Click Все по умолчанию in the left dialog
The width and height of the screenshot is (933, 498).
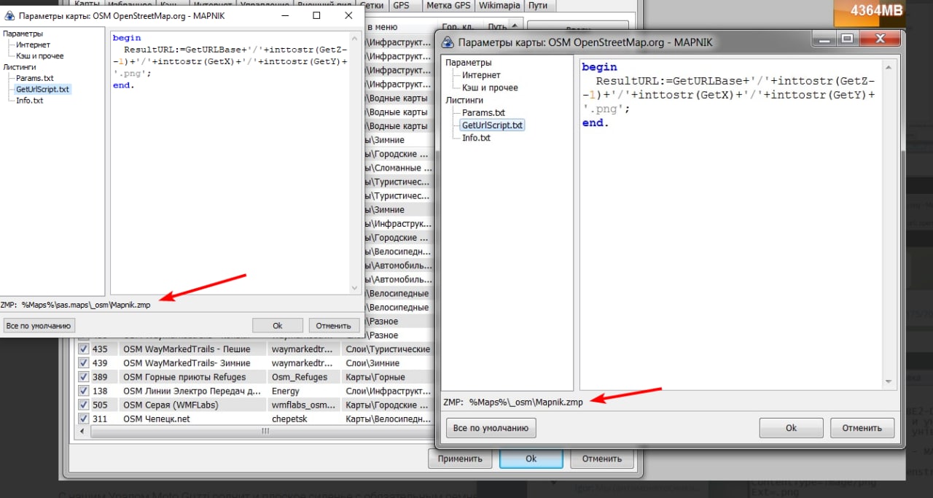[x=39, y=325]
